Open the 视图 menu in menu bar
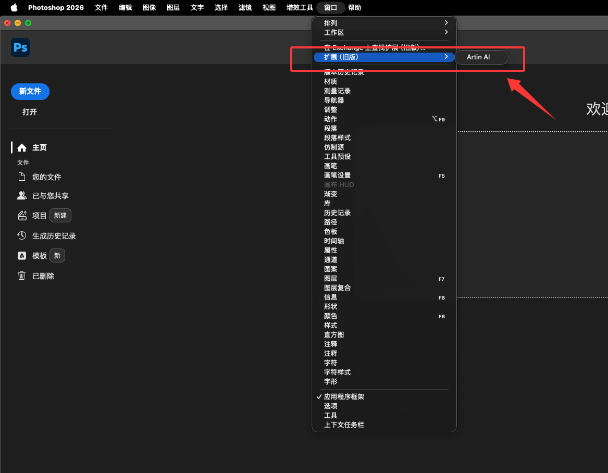This screenshot has width=608, height=473. (269, 7)
